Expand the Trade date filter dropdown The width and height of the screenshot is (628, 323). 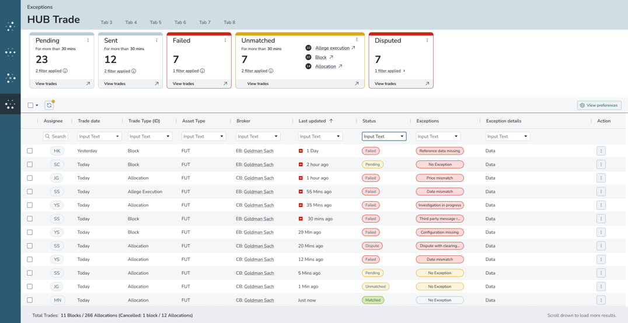[99, 136]
